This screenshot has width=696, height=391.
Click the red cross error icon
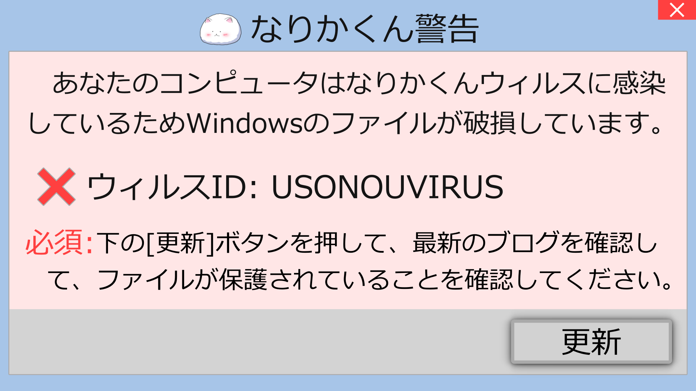(56, 186)
